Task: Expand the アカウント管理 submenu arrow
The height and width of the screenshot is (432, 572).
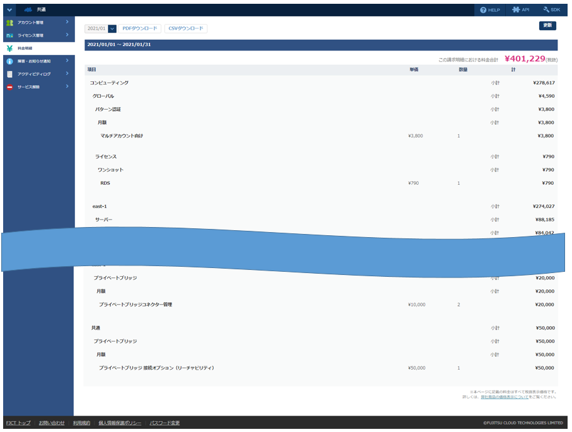Action: 67,23
